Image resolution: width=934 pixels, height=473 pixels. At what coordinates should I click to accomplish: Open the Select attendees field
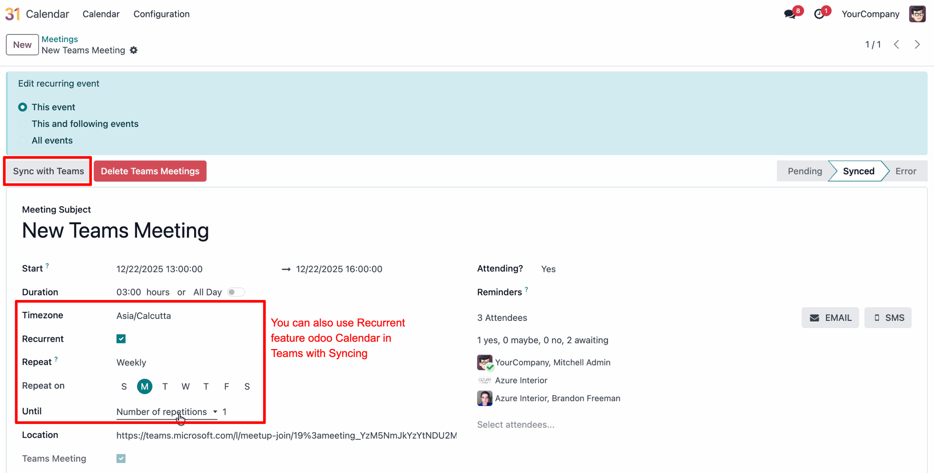[516, 424]
